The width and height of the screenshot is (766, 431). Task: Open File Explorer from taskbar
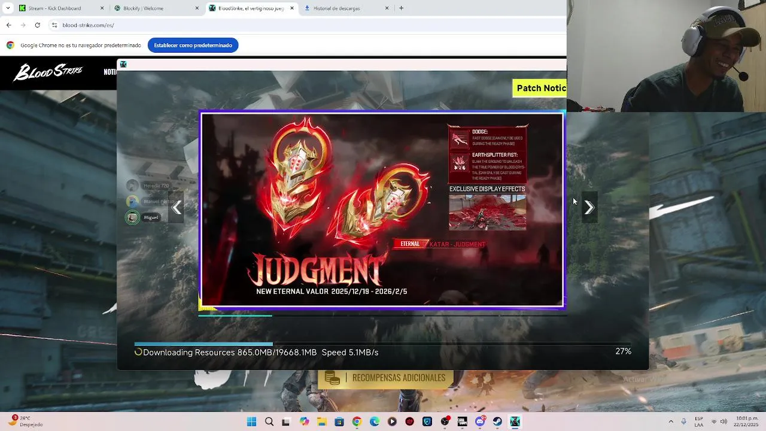coord(321,421)
